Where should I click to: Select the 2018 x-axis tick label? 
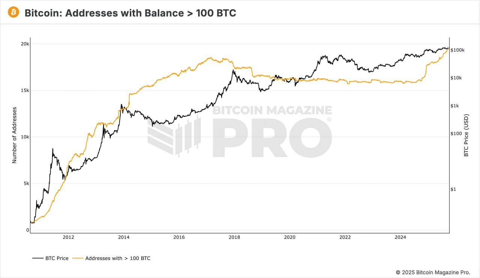[x=234, y=237]
